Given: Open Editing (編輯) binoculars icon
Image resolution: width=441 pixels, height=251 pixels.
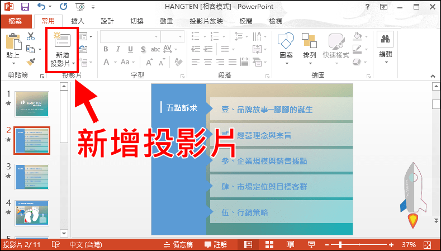Looking at the screenshot, I should (x=385, y=39).
